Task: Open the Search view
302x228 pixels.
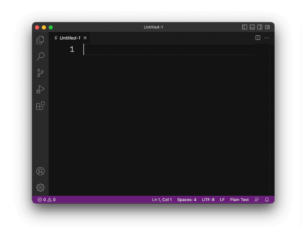Action: click(40, 57)
